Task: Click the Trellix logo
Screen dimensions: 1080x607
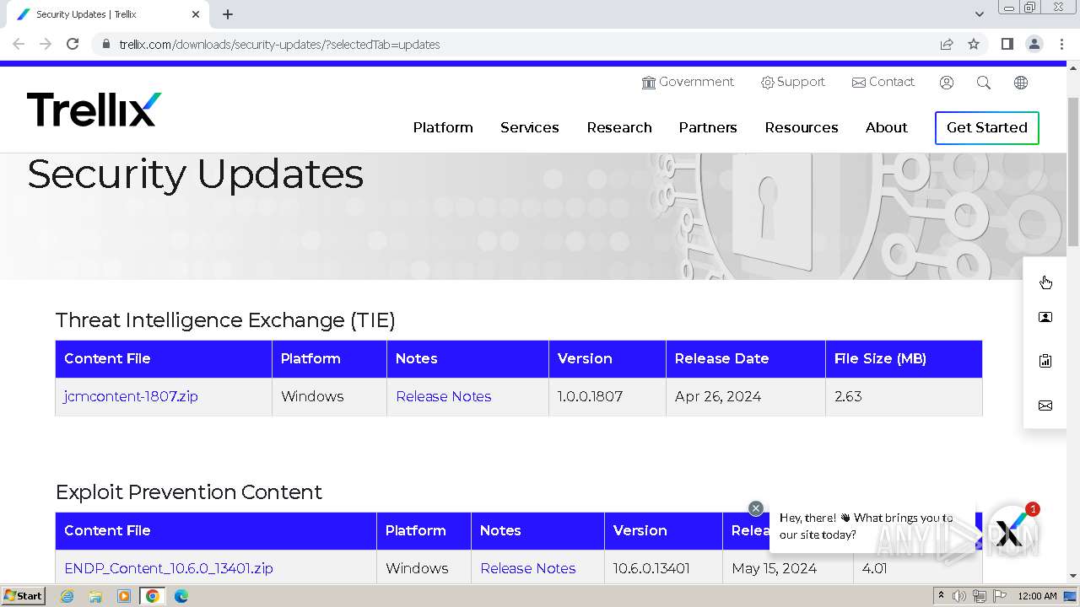Action: (94, 110)
